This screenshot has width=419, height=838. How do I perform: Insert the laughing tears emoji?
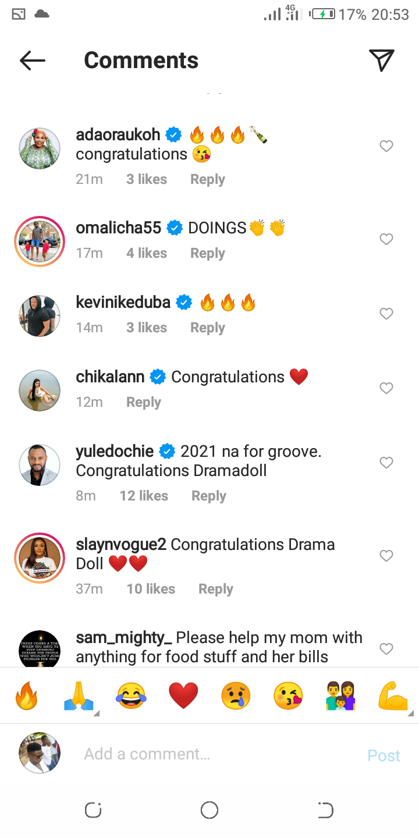click(x=131, y=696)
